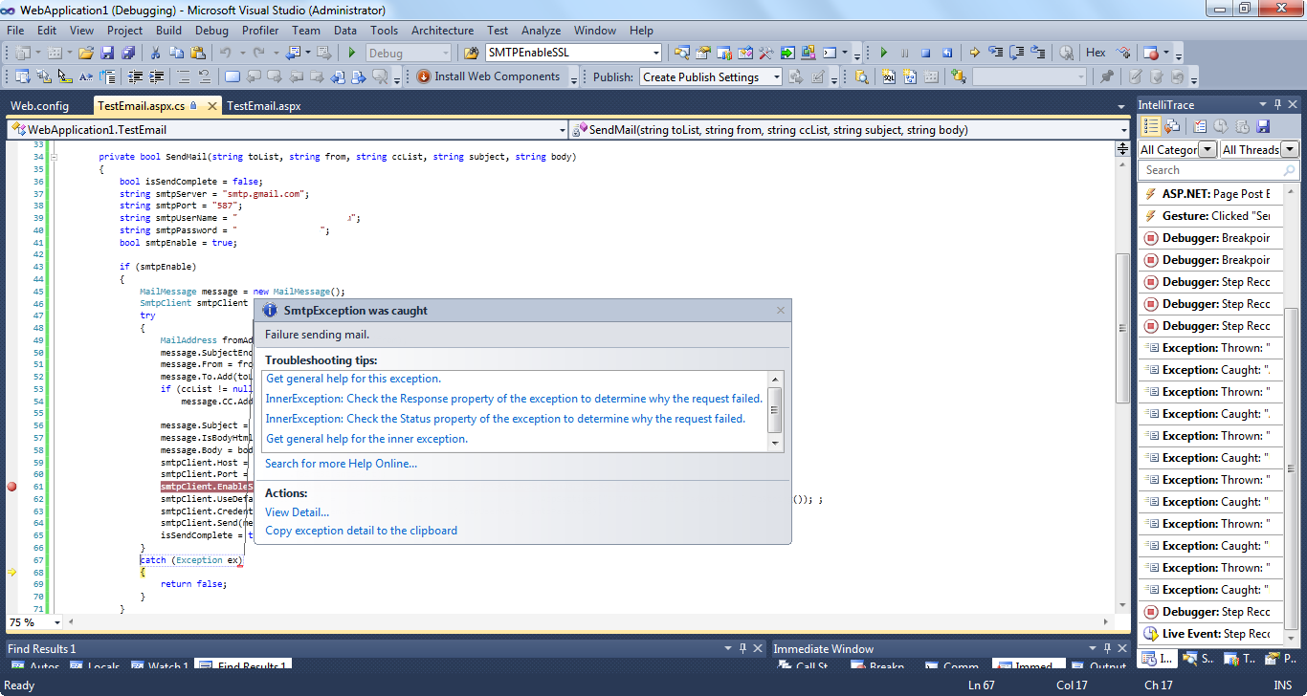Viewport: 1307px width, 696px height.
Task: Toggle the breakpoint on line 61
Action: [x=11, y=487]
